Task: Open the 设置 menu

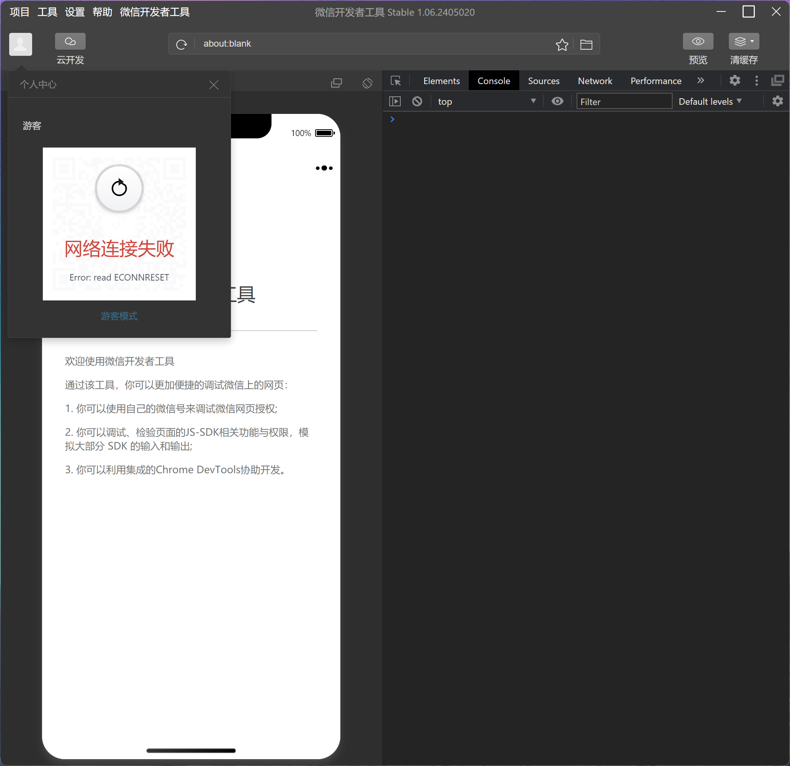Action: 75,12
